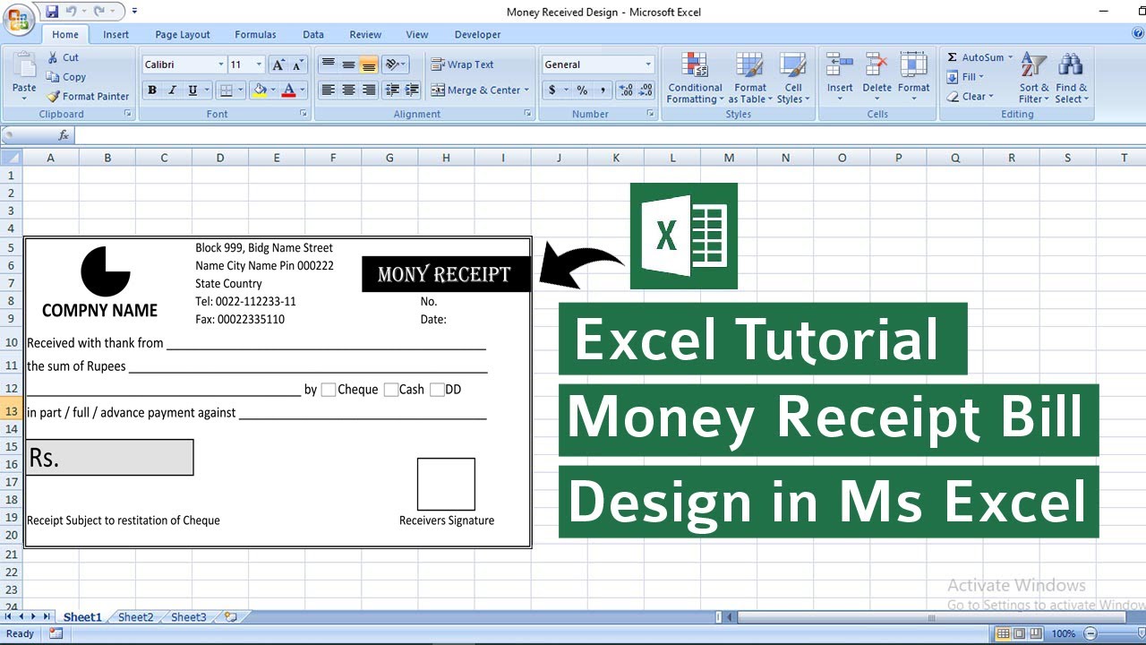Apply borders to selected cells
1146x645 pixels.
(227, 90)
